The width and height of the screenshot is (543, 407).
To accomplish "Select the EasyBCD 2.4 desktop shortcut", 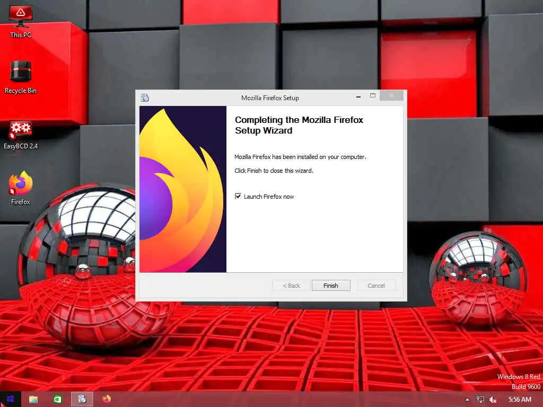I will click(x=21, y=135).
